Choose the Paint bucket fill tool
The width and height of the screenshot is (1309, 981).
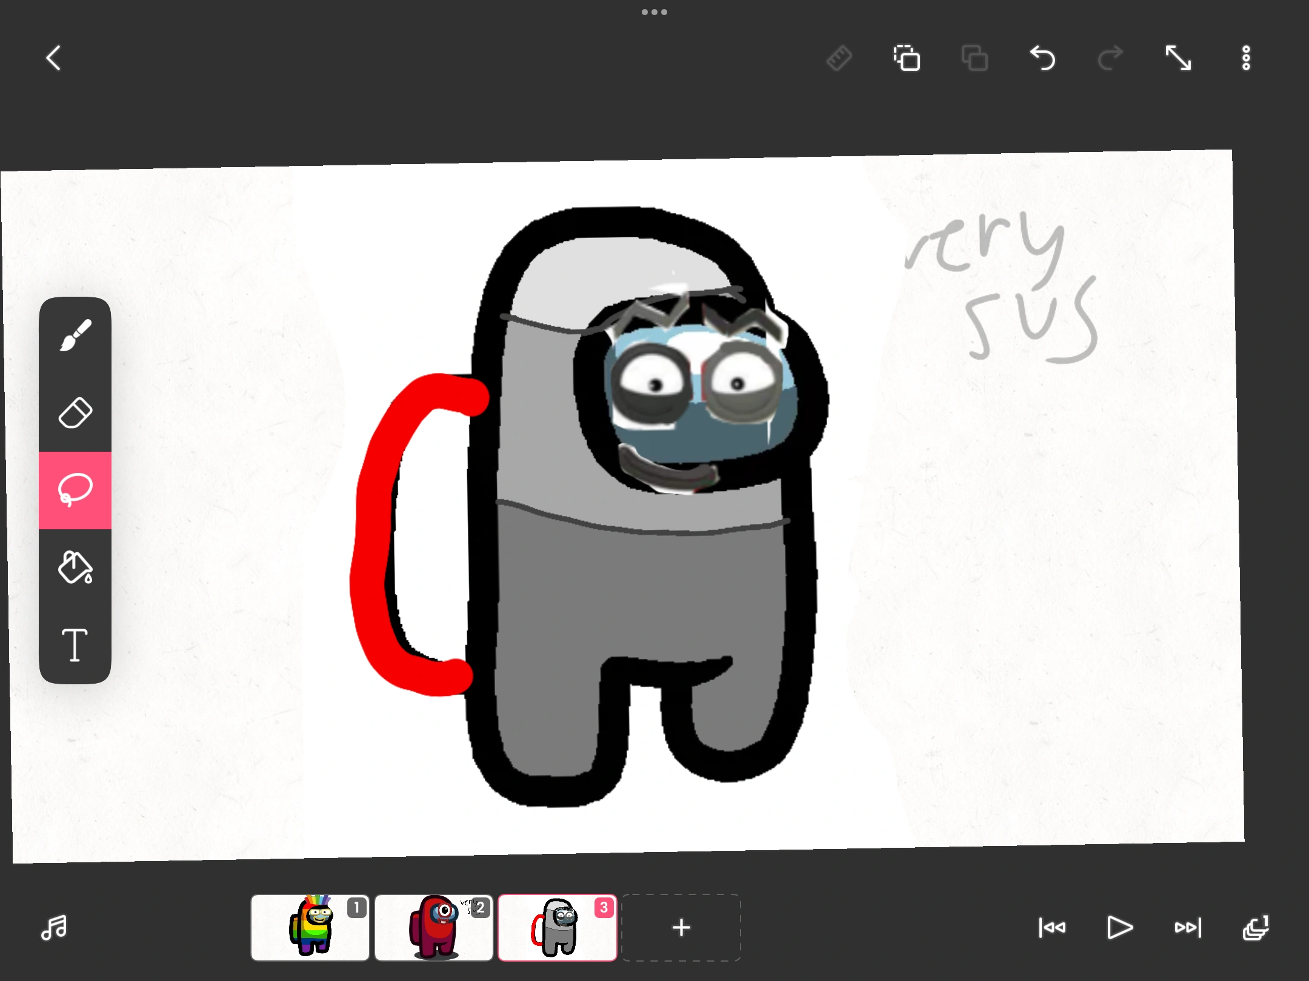click(75, 568)
